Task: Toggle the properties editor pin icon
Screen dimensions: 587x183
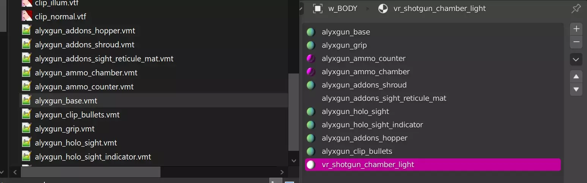Action: pyautogui.click(x=576, y=8)
